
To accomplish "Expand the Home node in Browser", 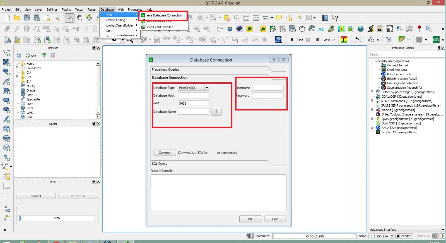I will 17,63.
